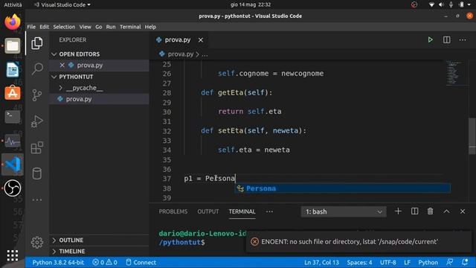Open the Run and Debug view
Viewport: 476px width, 268px height.
coord(37,121)
